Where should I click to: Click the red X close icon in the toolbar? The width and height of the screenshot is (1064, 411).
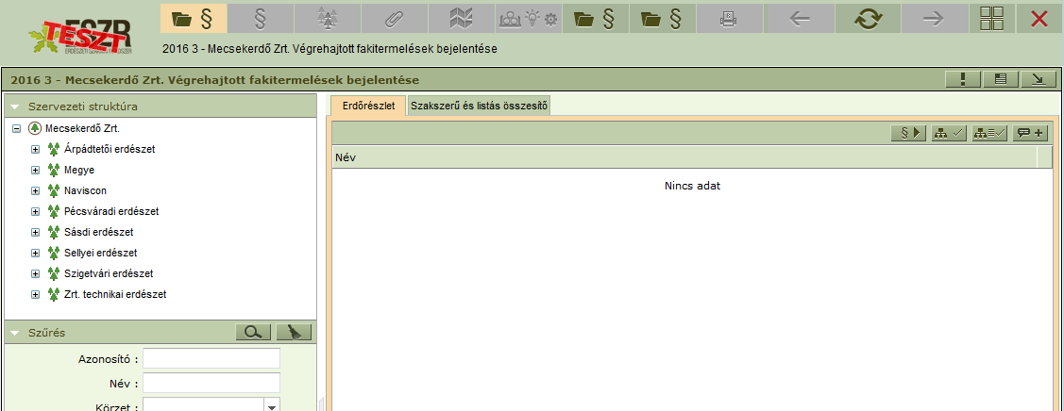[1039, 19]
